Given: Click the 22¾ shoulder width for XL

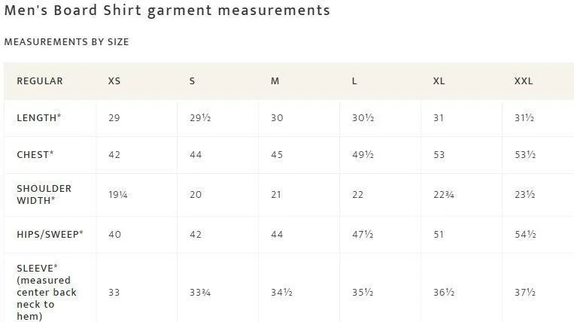Looking at the screenshot, I should click(x=444, y=194).
